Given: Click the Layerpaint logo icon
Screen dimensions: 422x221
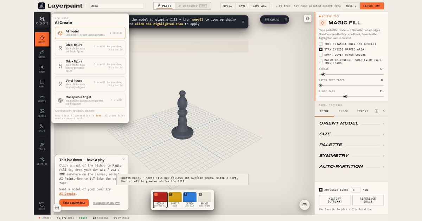Looking at the screenshot, I should click(x=41, y=6).
